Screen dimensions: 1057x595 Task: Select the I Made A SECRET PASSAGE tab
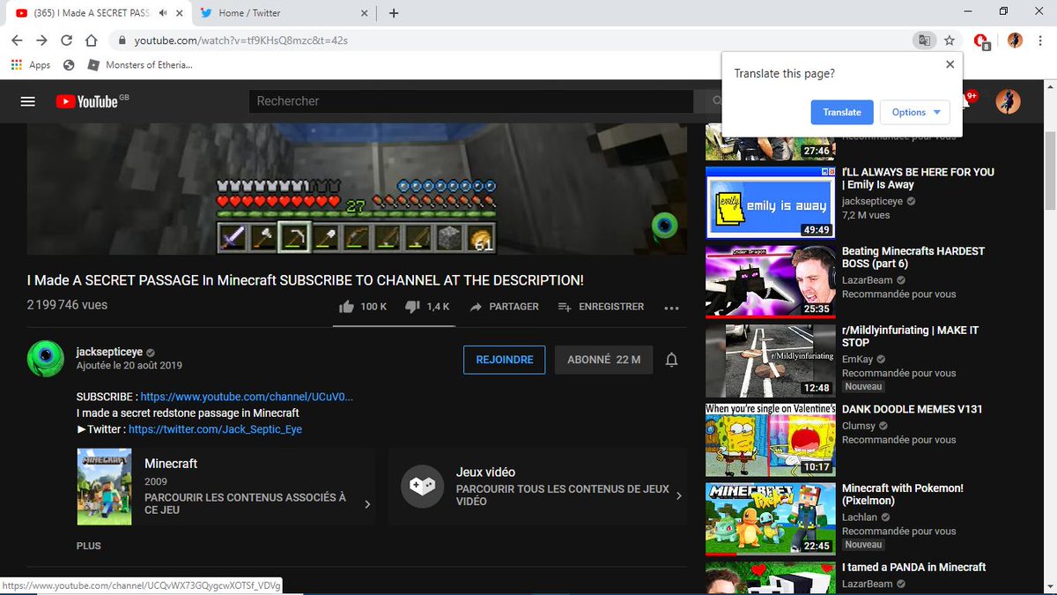97,12
